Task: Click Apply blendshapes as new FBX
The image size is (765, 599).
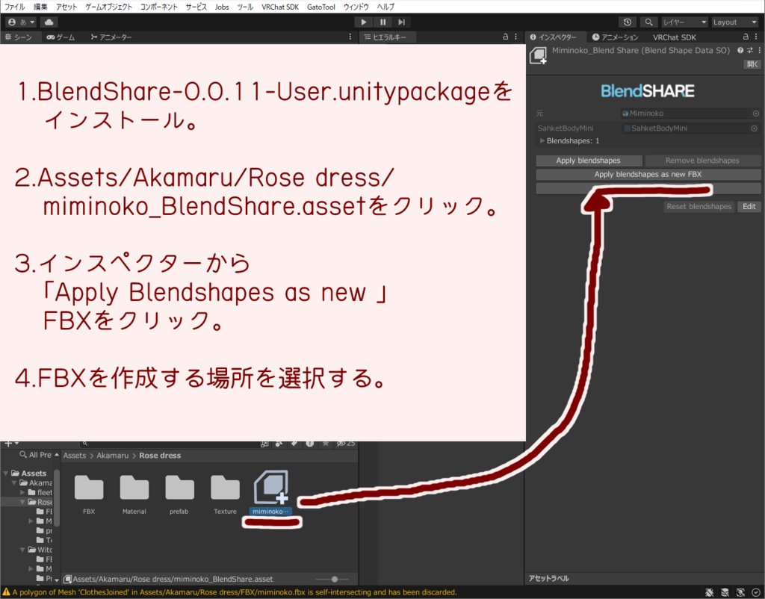Action: click(648, 174)
